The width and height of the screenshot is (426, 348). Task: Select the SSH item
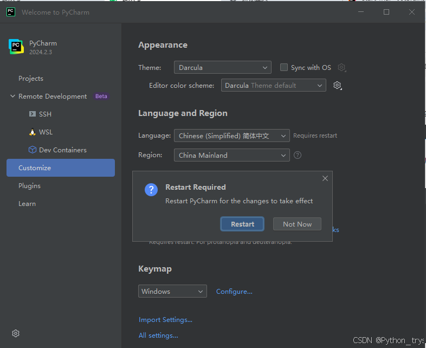tap(45, 114)
